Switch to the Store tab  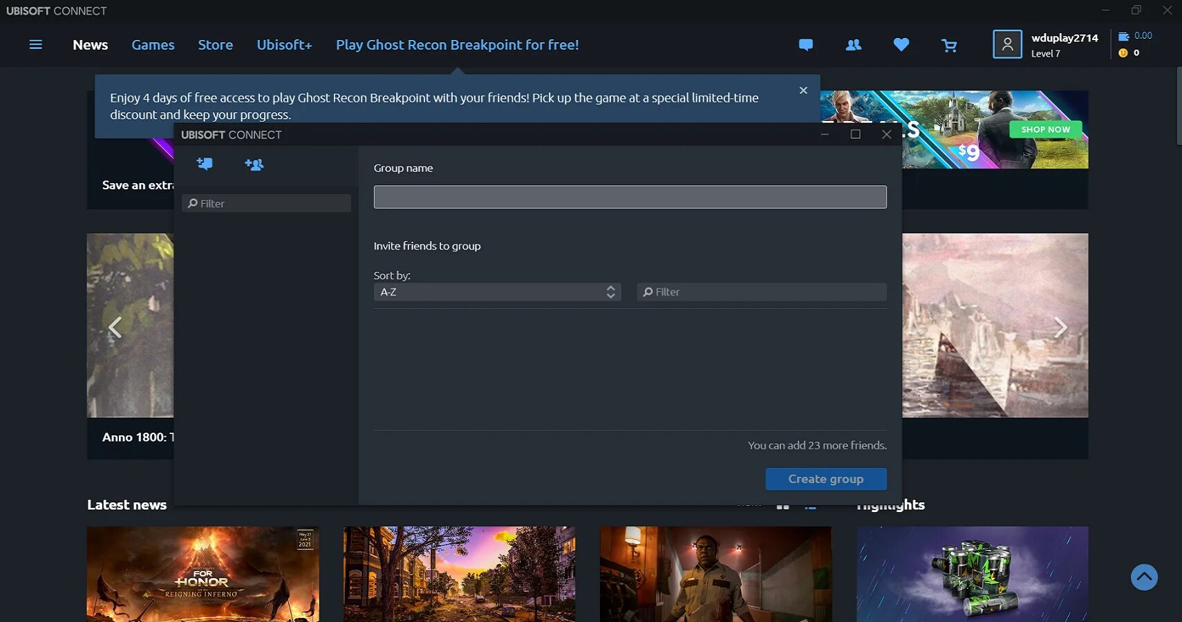pyautogui.click(x=216, y=45)
